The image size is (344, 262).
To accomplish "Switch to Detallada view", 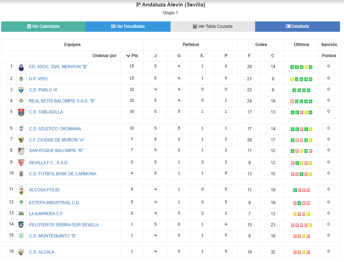I will [x=298, y=26].
